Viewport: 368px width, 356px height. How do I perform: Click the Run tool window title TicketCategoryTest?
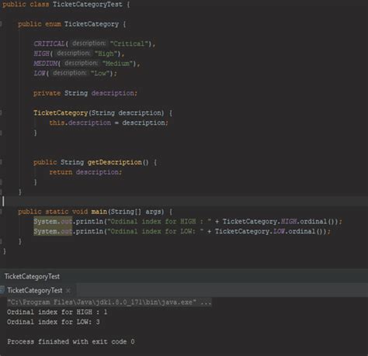pyautogui.click(x=32, y=276)
